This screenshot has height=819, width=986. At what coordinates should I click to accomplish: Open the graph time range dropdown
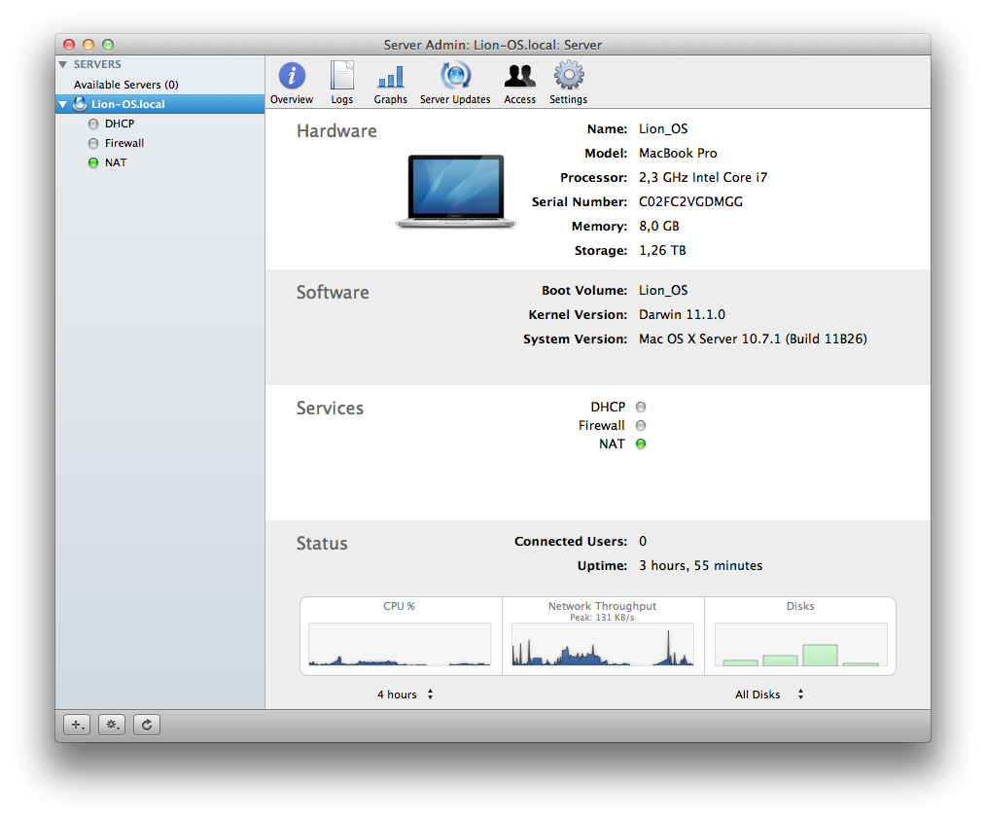[405, 694]
